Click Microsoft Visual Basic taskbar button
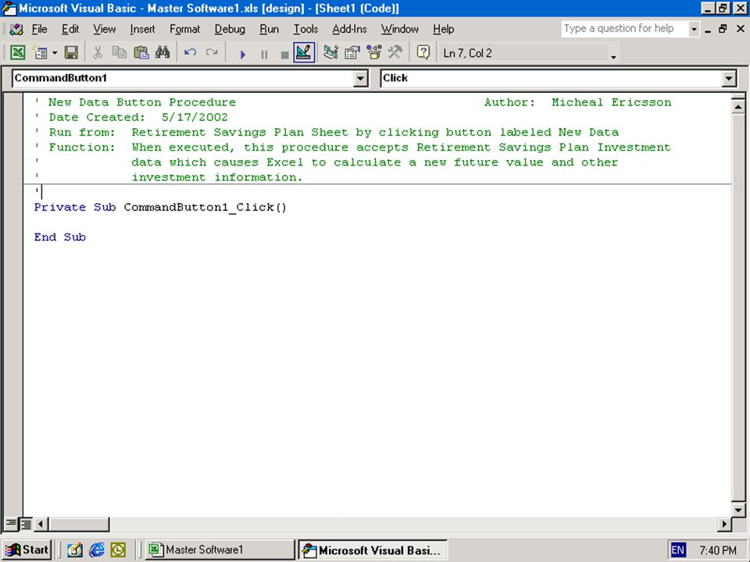 (x=372, y=550)
